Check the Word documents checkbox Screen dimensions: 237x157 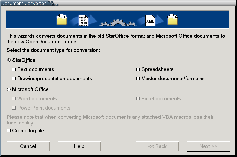click(x=14, y=99)
